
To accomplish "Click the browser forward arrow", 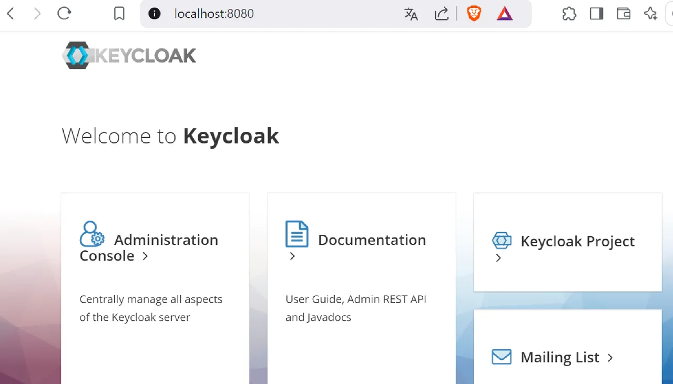I will pyautogui.click(x=37, y=14).
